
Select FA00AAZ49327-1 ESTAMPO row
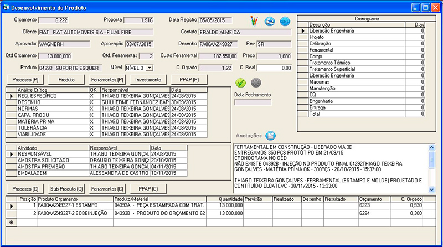pyautogui.click(x=220, y=205)
